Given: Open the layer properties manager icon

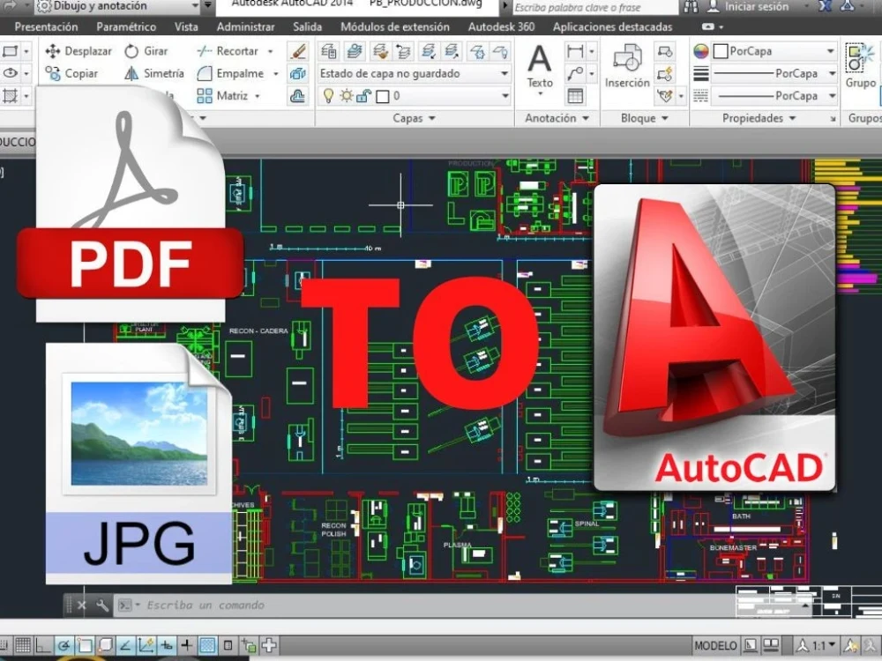Looking at the screenshot, I should click(x=329, y=52).
